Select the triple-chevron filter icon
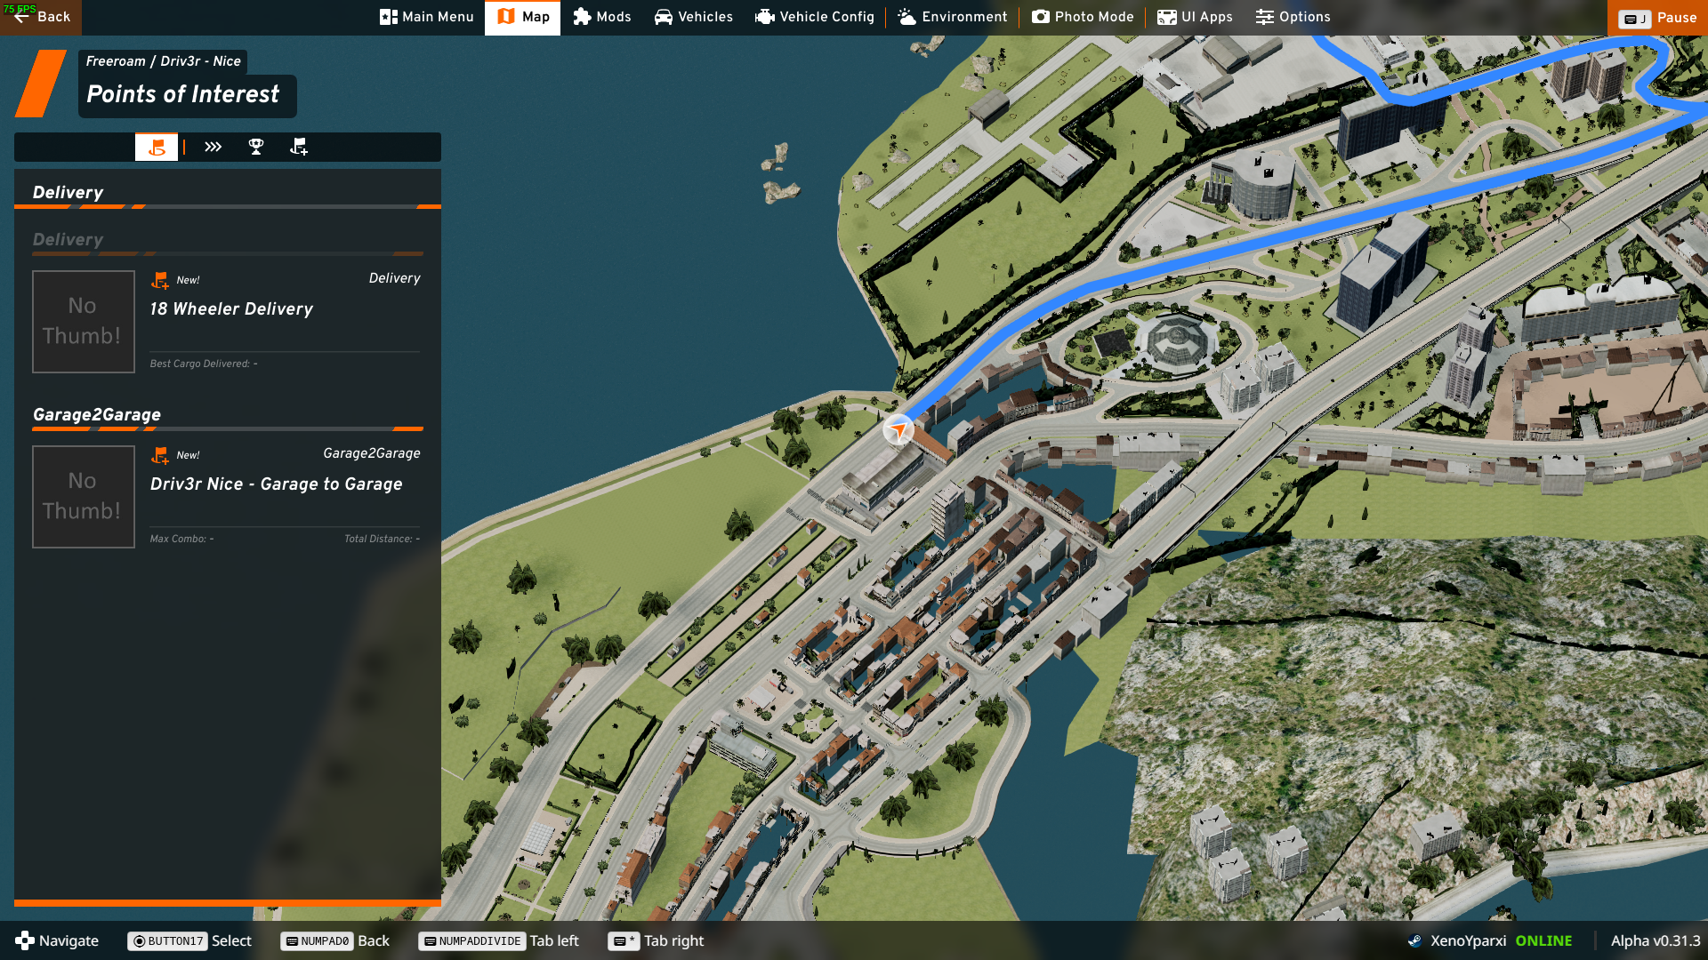1708x960 pixels. [x=213, y=147]
